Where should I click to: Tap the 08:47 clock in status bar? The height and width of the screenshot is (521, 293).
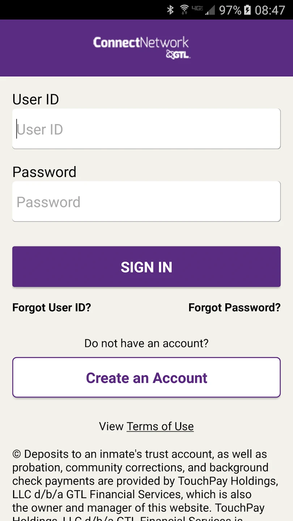pos(270,10)
